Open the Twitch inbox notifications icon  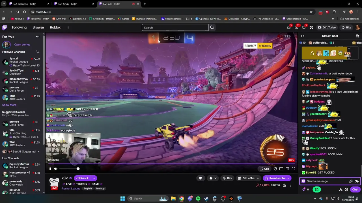pyautogui.click(x=296, y=27)
